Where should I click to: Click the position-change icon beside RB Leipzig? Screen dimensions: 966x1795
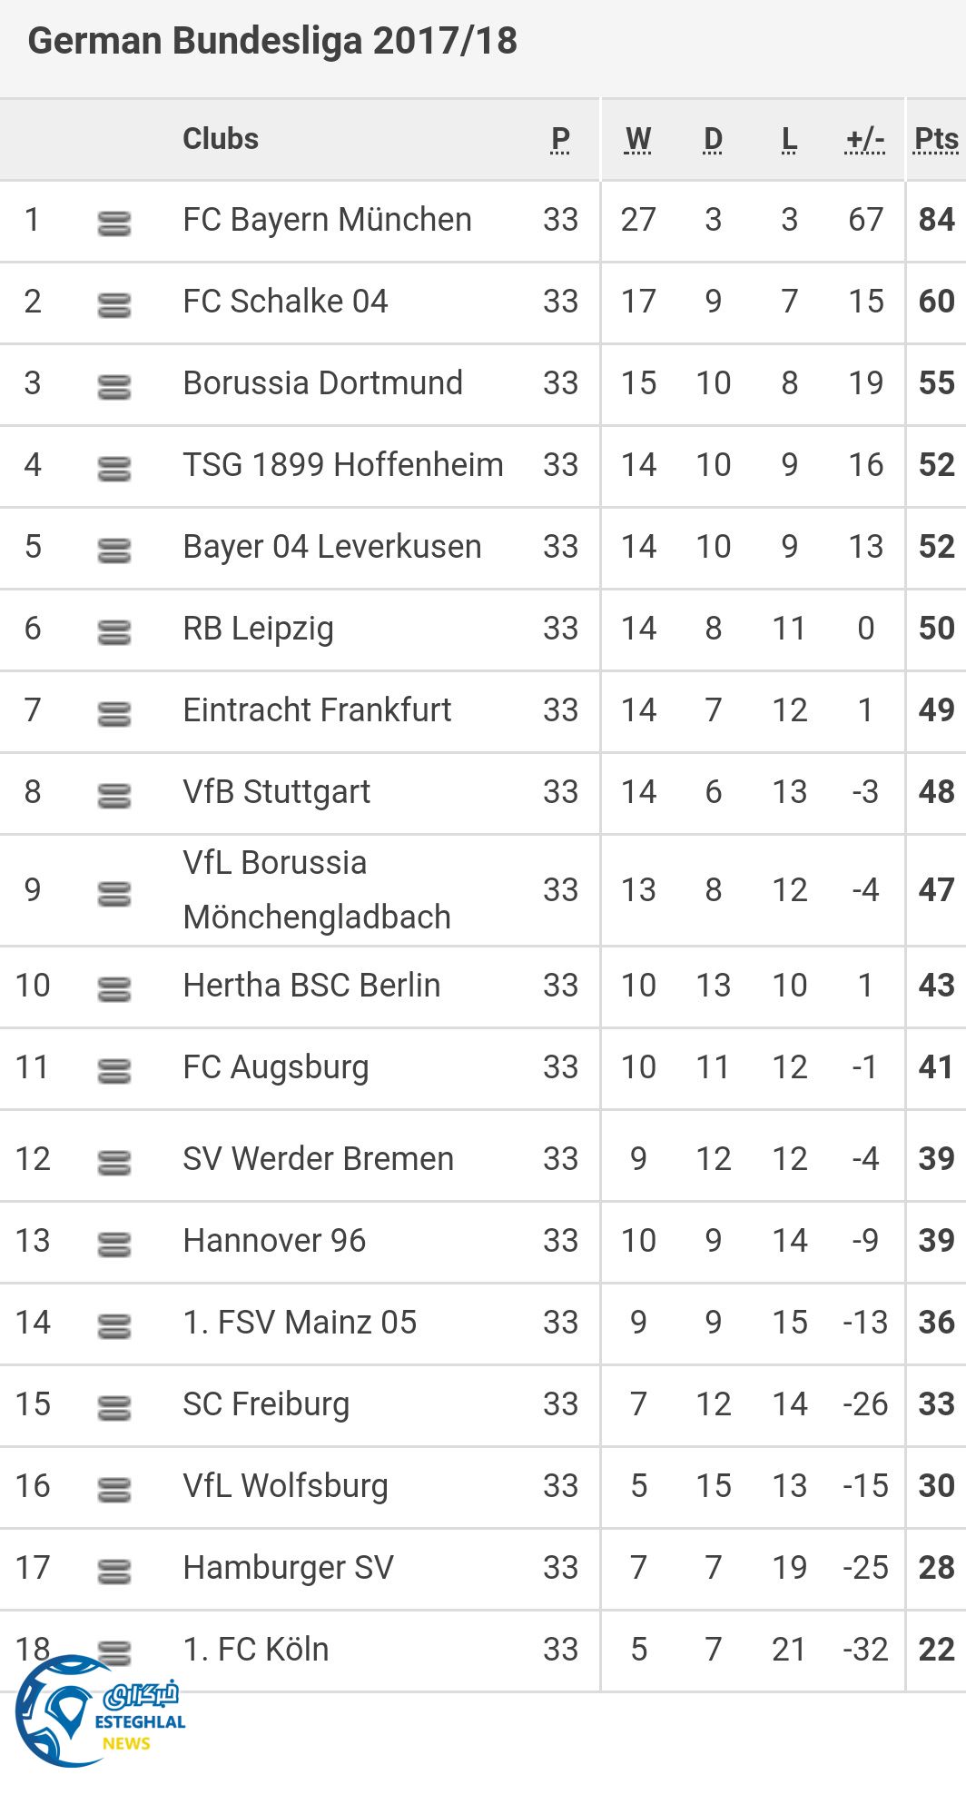point(114,632)
